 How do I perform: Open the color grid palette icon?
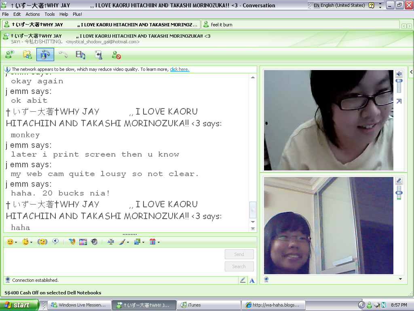point(83,242)
